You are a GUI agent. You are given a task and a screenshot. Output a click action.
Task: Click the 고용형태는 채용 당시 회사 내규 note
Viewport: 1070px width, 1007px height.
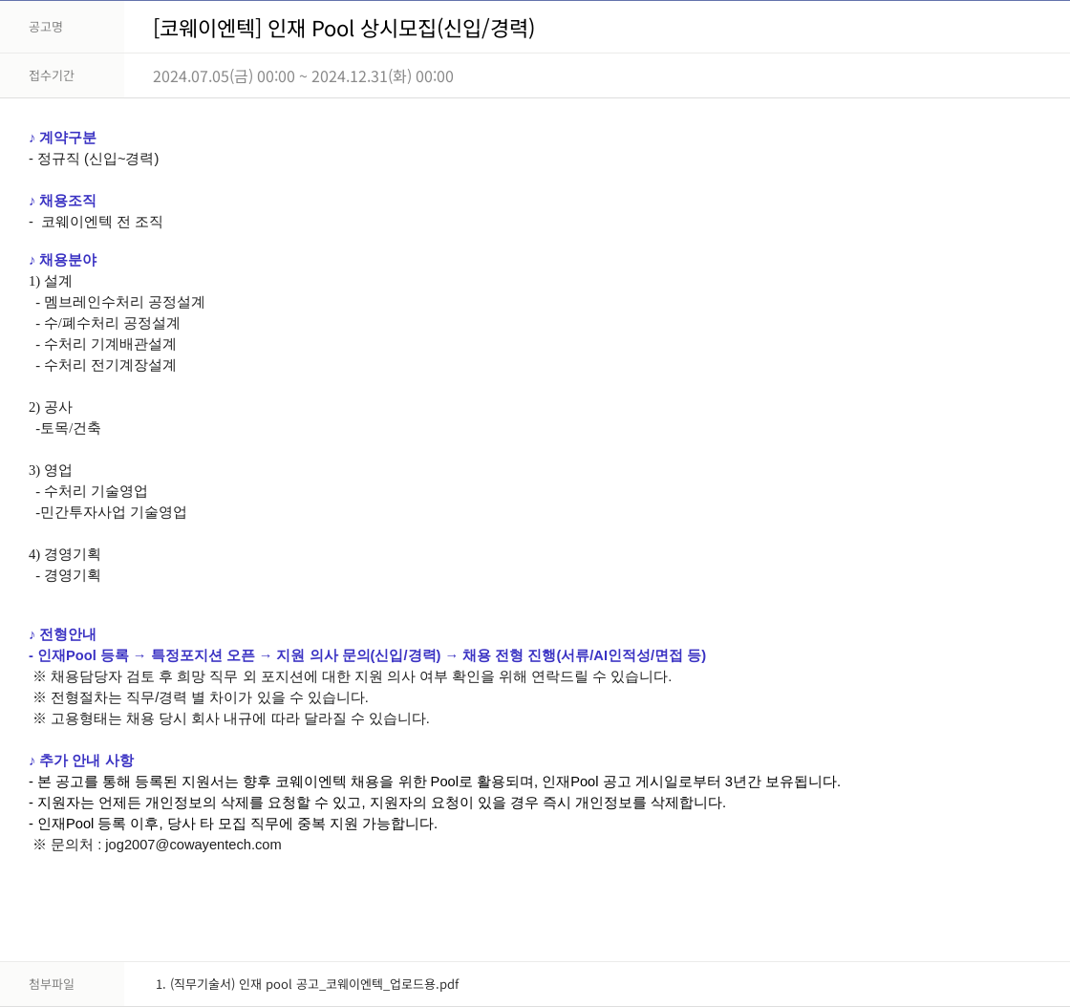(231, 719)
